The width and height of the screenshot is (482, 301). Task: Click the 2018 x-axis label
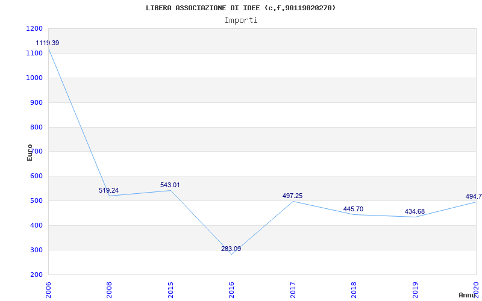point(354,290)
